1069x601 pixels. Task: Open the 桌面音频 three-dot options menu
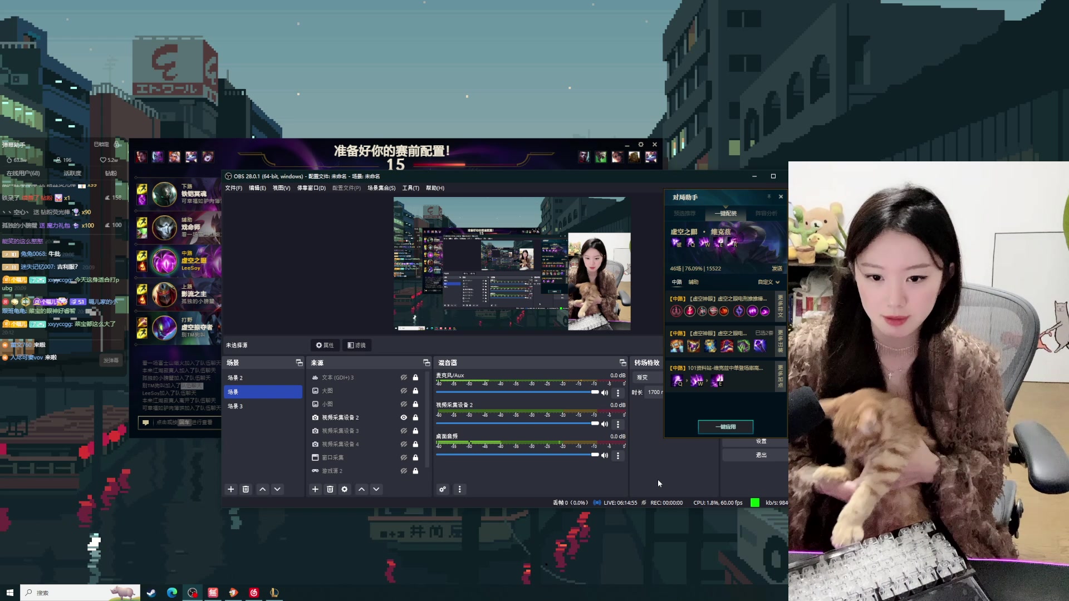pos(618,455)
